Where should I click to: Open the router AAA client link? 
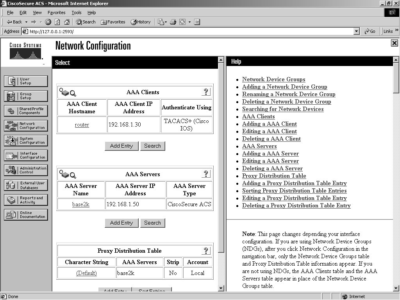tap(82, 125)
